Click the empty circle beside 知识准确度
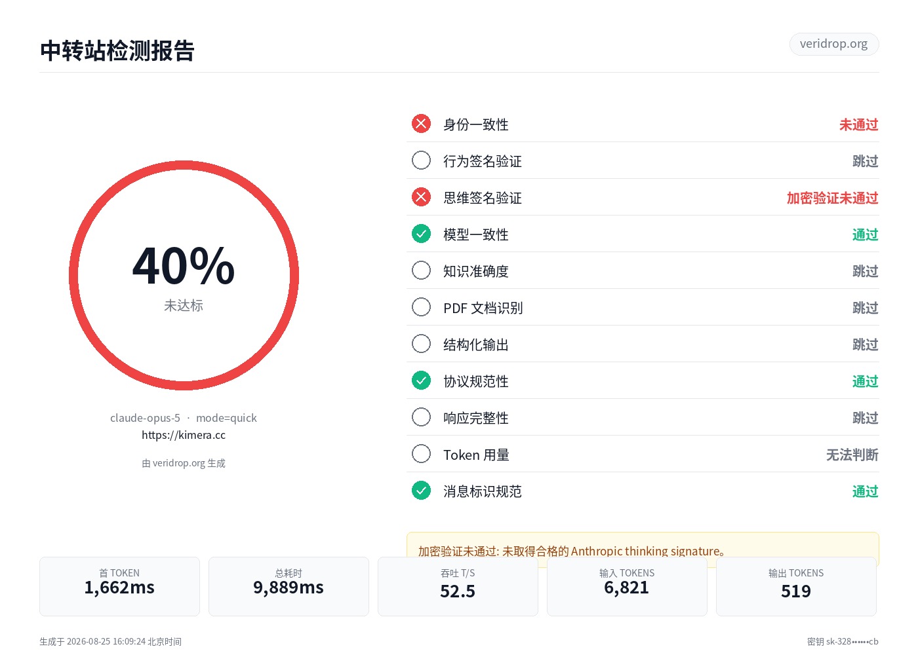Screen dimensions: 918x655 (421, 271)
